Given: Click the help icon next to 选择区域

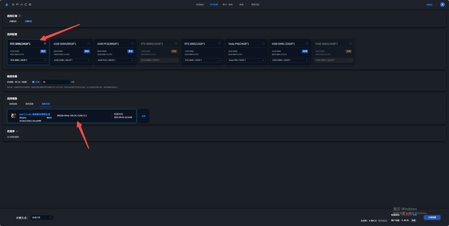Looking at the screenshot, I should click(20, 16).
